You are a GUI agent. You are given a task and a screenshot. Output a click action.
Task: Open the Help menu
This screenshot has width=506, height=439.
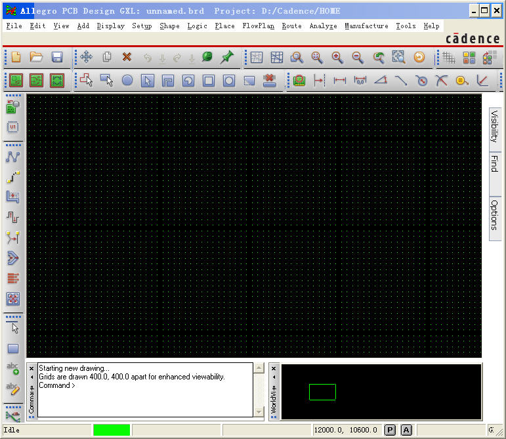pos(431,26)
